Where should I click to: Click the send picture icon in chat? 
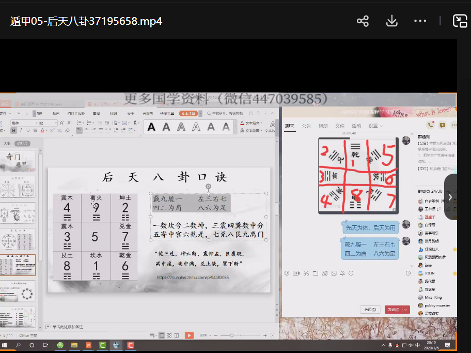point(334,273)
